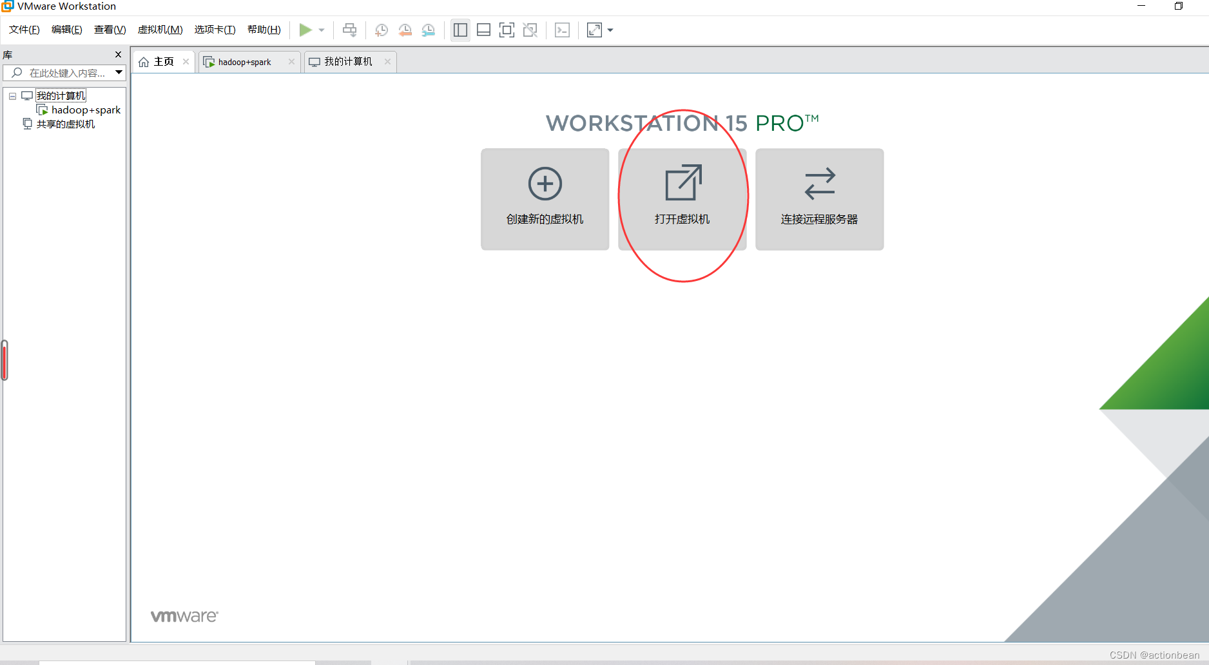The height and width of the screenshot is (665, 1209).
Task: Show the console view icon in the toolbar
Action: tap(562, 30)
